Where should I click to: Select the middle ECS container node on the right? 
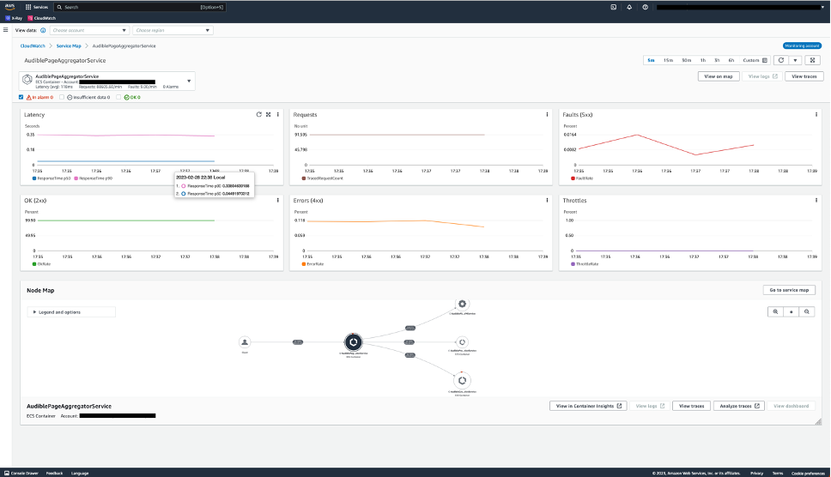tap(462, 342)
